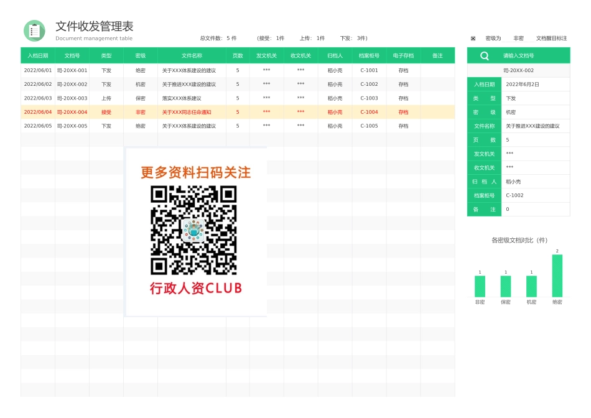Click the 归档人 cell showing 稻小壳
Screen dimensions: 591x418
click(335, 70)
